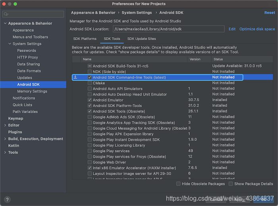Viewport: 278px width, 206px height.
Task: Open Notifications settings
Action: pos(24,98)
